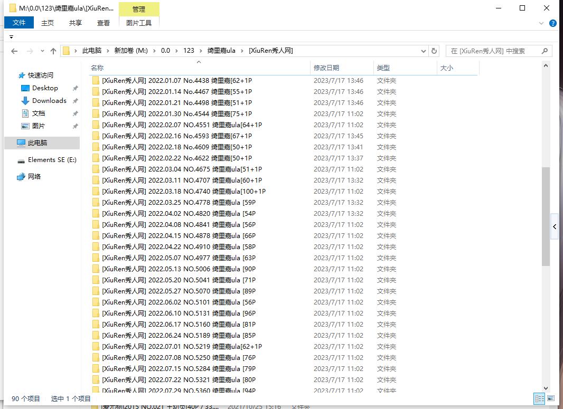Switch to the 查看 ribbon tab
This screenshot has height=409, width=563.
[104, 23]
